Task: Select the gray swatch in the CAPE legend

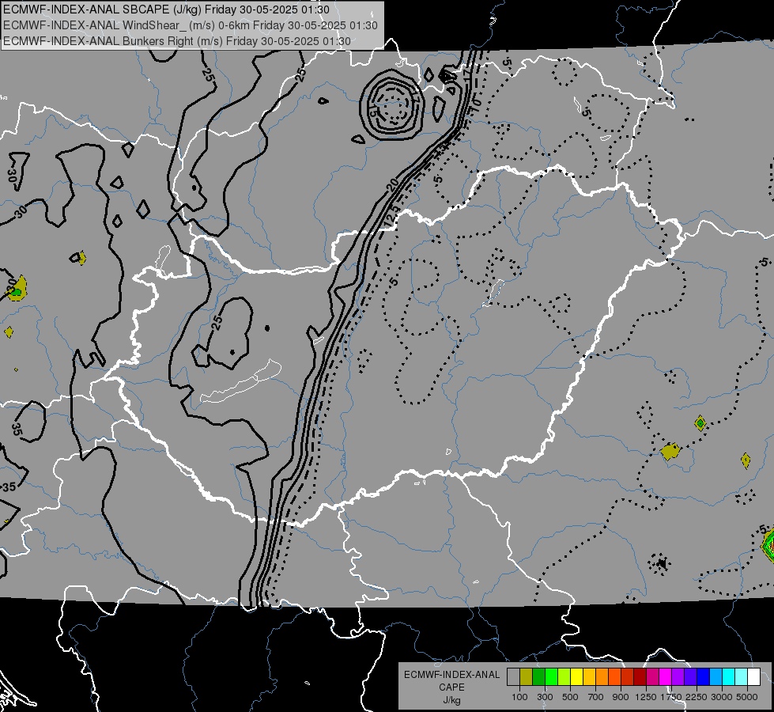Action: click(x=513, y=676)
